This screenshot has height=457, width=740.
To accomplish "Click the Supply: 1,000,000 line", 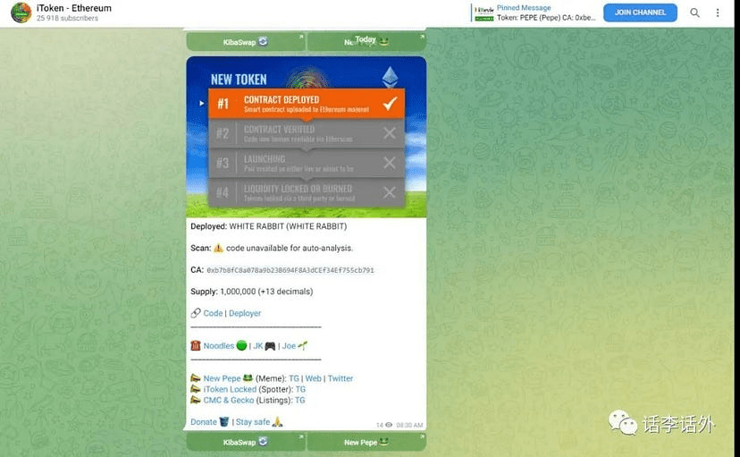I will [x=251, y=292].
